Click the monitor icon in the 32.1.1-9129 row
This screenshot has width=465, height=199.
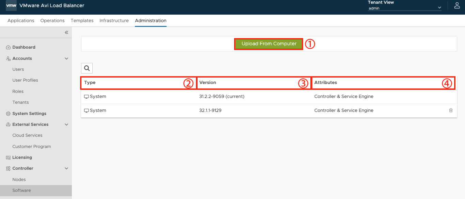coord(87,111)
